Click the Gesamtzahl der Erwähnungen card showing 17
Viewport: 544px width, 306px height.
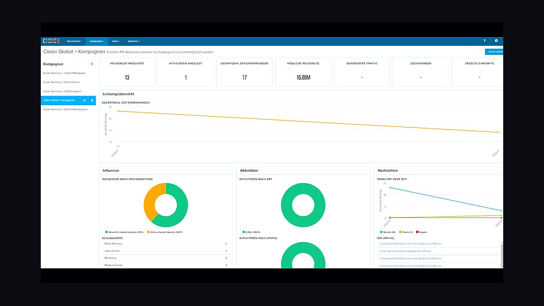point(244,72)
